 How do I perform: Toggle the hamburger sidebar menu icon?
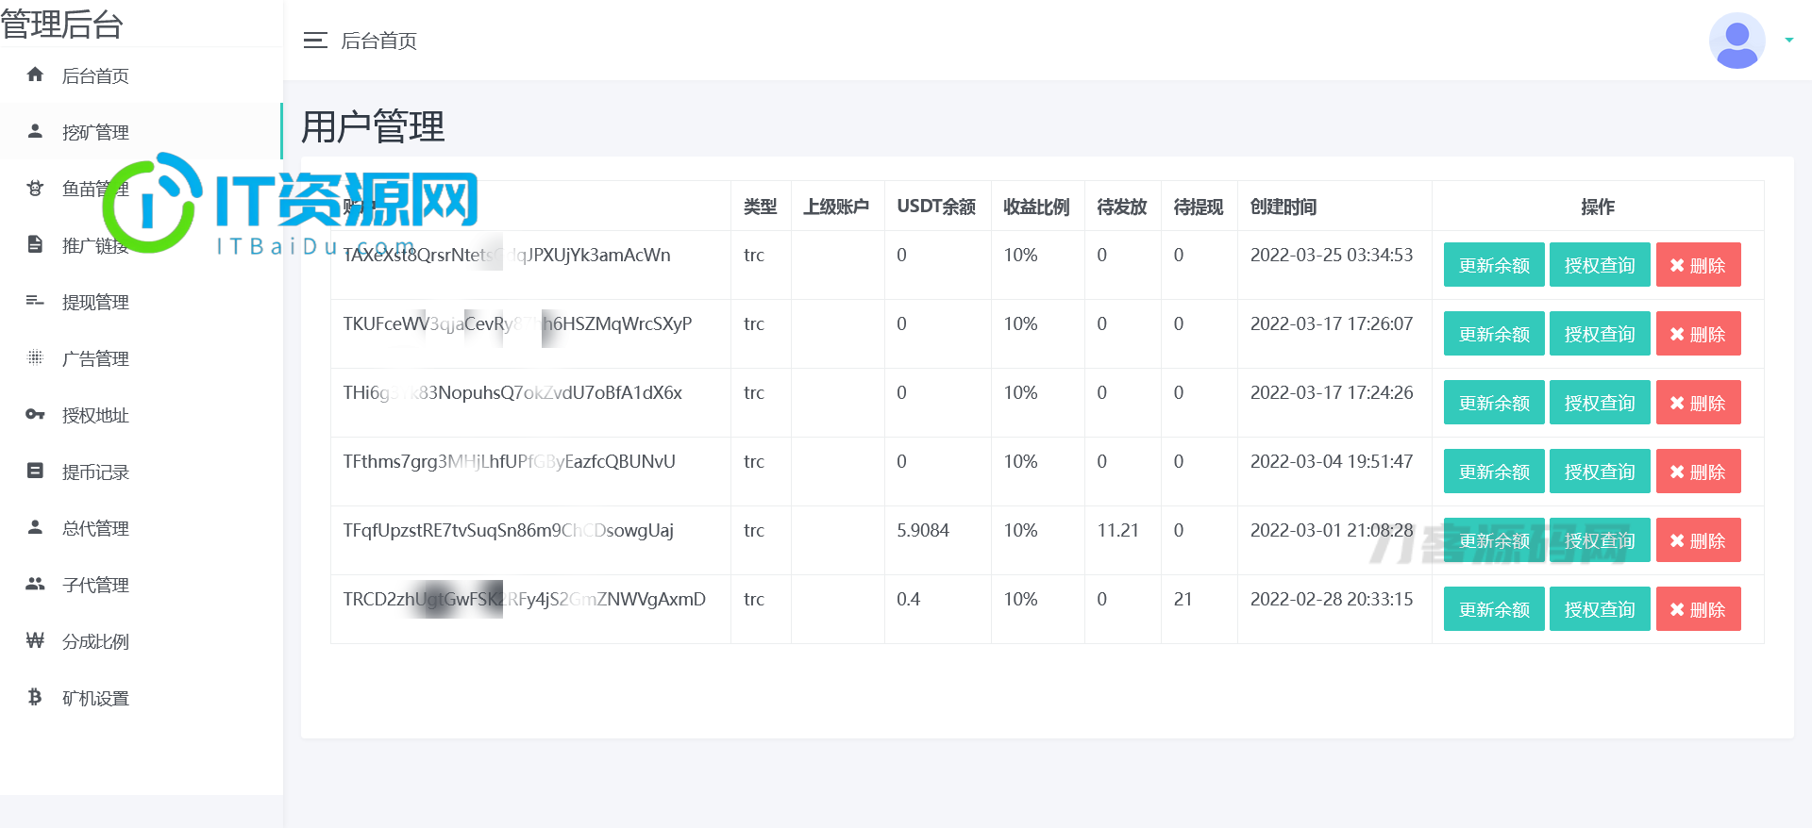315,41
